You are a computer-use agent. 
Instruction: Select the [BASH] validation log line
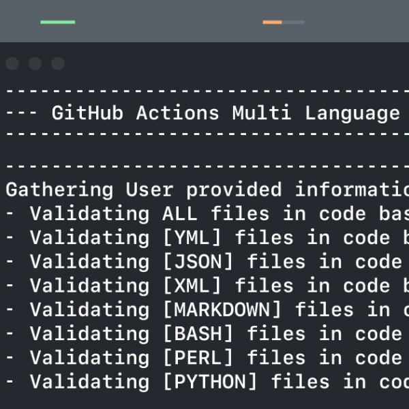[x=204, y=334]
